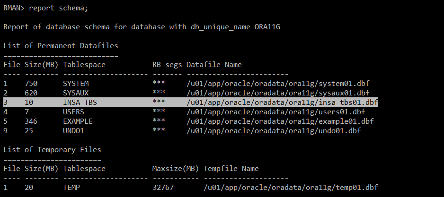Select the db_unique_name ORA11G text
Screen dimensions: 444x197
236,27
